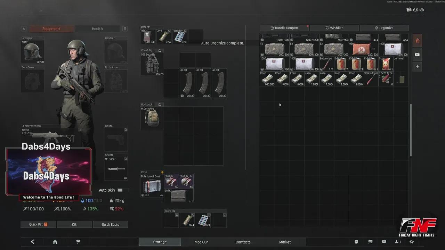Go back with the left arrow icon
The image size is (445, 250).
point(32,242)
